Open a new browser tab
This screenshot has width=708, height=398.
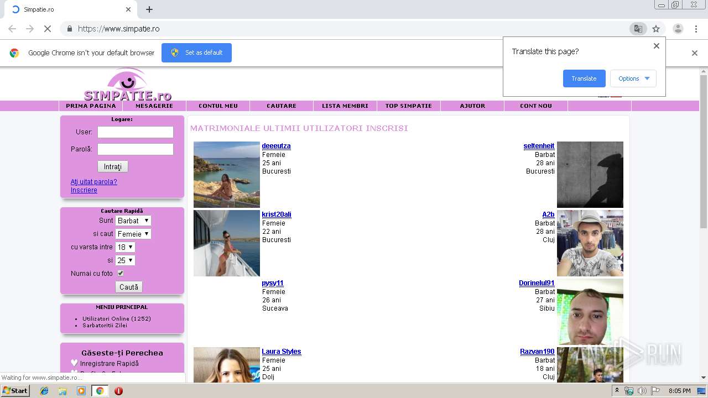pos(149,9)
